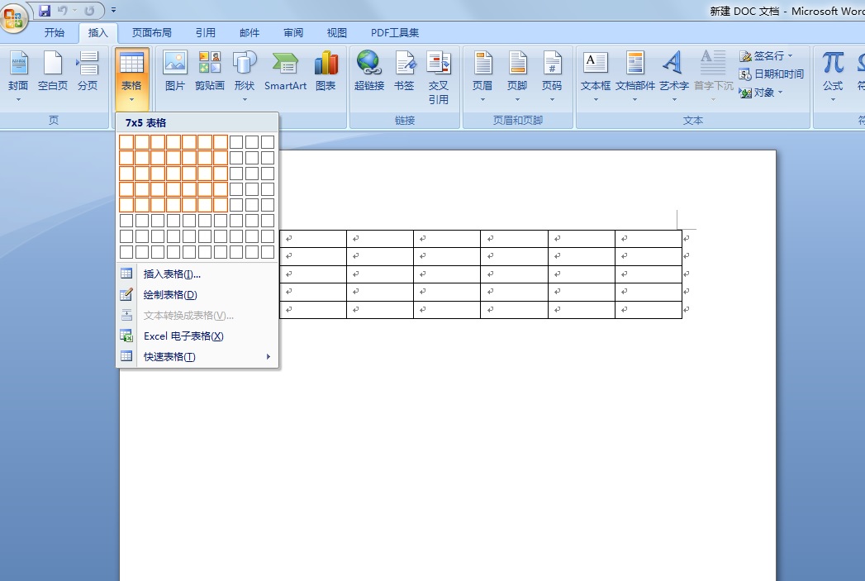865x581 pixels.
Task: Expand the 快速表格(T) submenu
Action: click(x=197, y=356)
